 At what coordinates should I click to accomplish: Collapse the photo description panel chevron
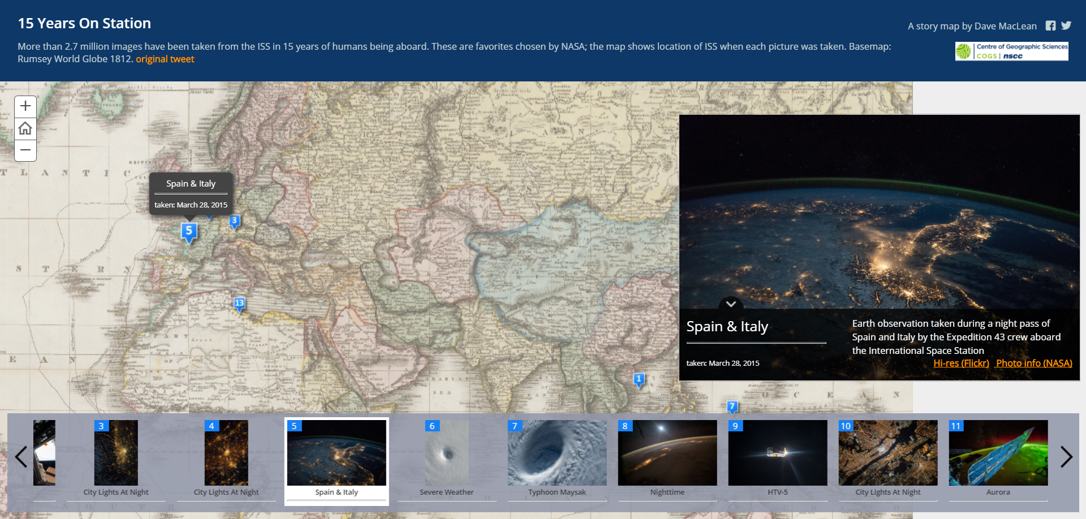point(731,304)
